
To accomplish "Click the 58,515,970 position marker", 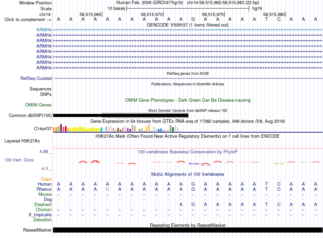I will [152, 14].
